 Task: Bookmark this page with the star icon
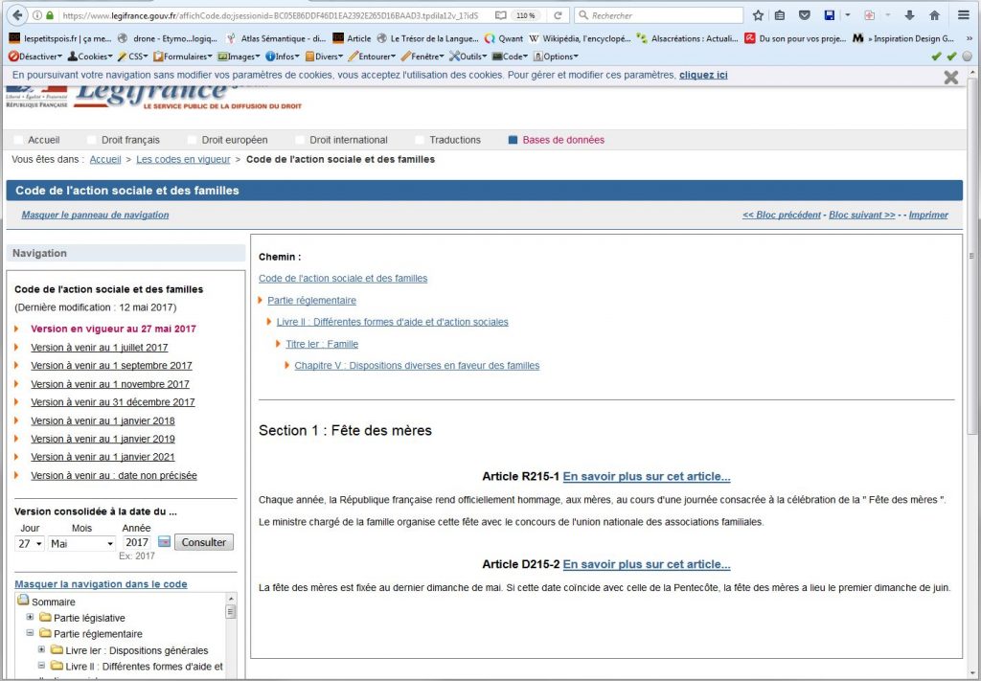758,15
